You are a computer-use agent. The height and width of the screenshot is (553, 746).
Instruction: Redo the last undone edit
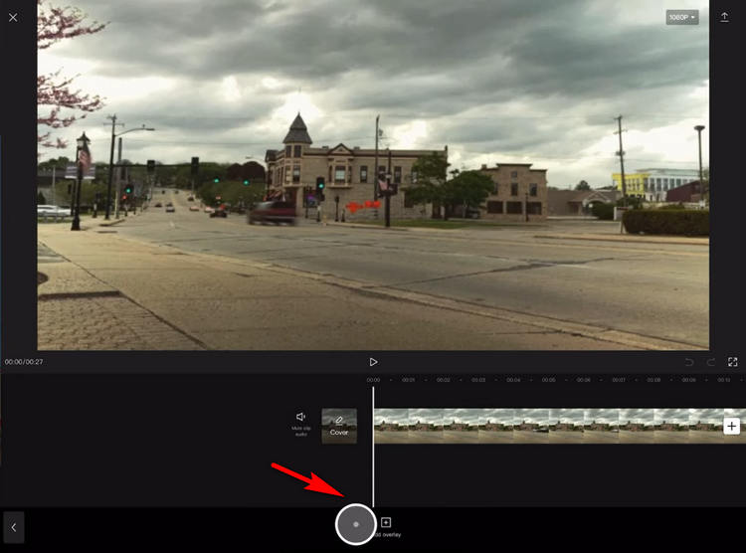[x=711, y=362]
